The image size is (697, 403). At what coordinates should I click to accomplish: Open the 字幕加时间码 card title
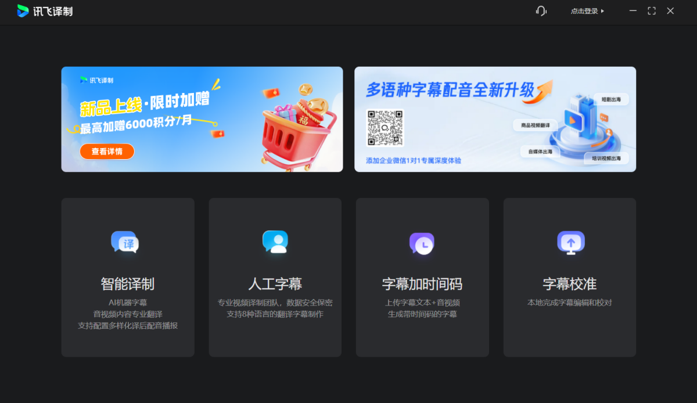pos(422,284)
